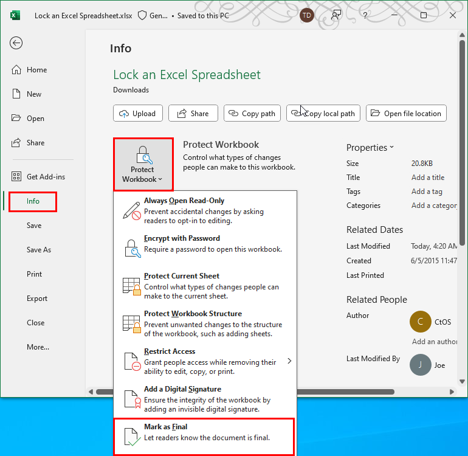Viewport: 468px width, 456px height.
Task: Click Add a category property field
Action: [x=434, y=206]
